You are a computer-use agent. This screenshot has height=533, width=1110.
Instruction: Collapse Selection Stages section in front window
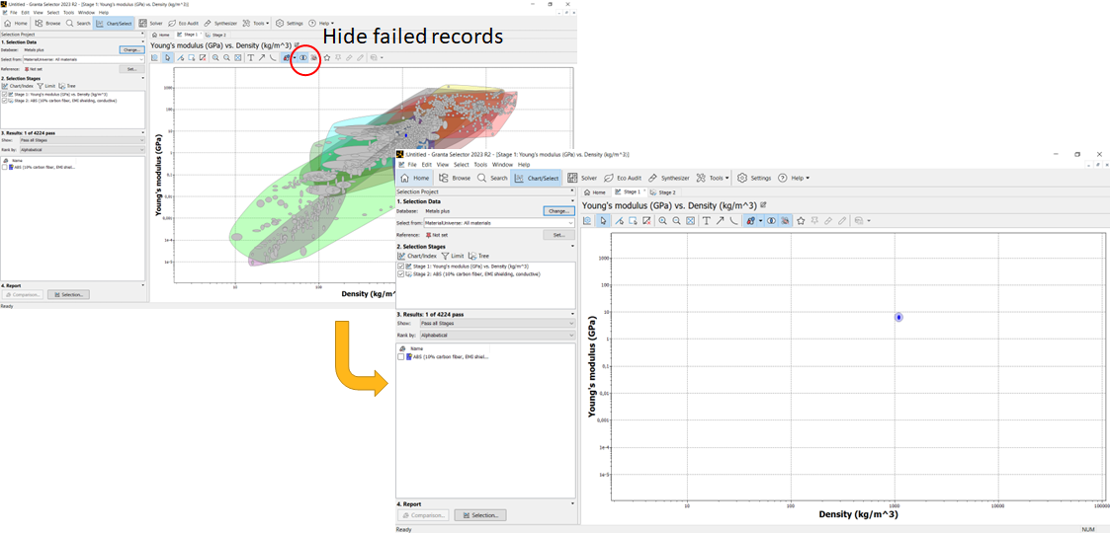point(572,246)
